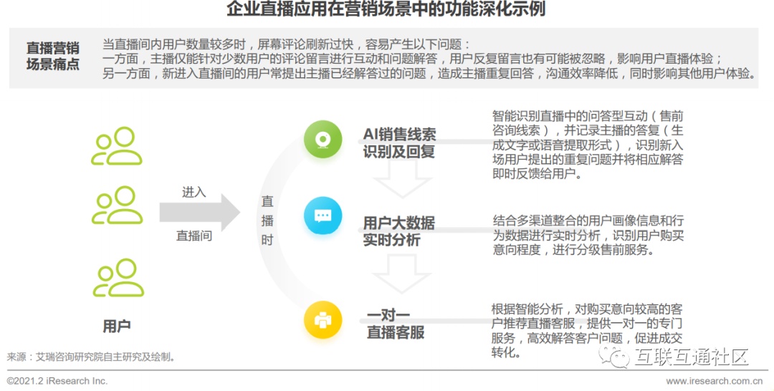Image resolution: width=774 pixels, height=391 pixels.
Task: Click the heading 用户大数据实时分析
Action: [399, 231]
